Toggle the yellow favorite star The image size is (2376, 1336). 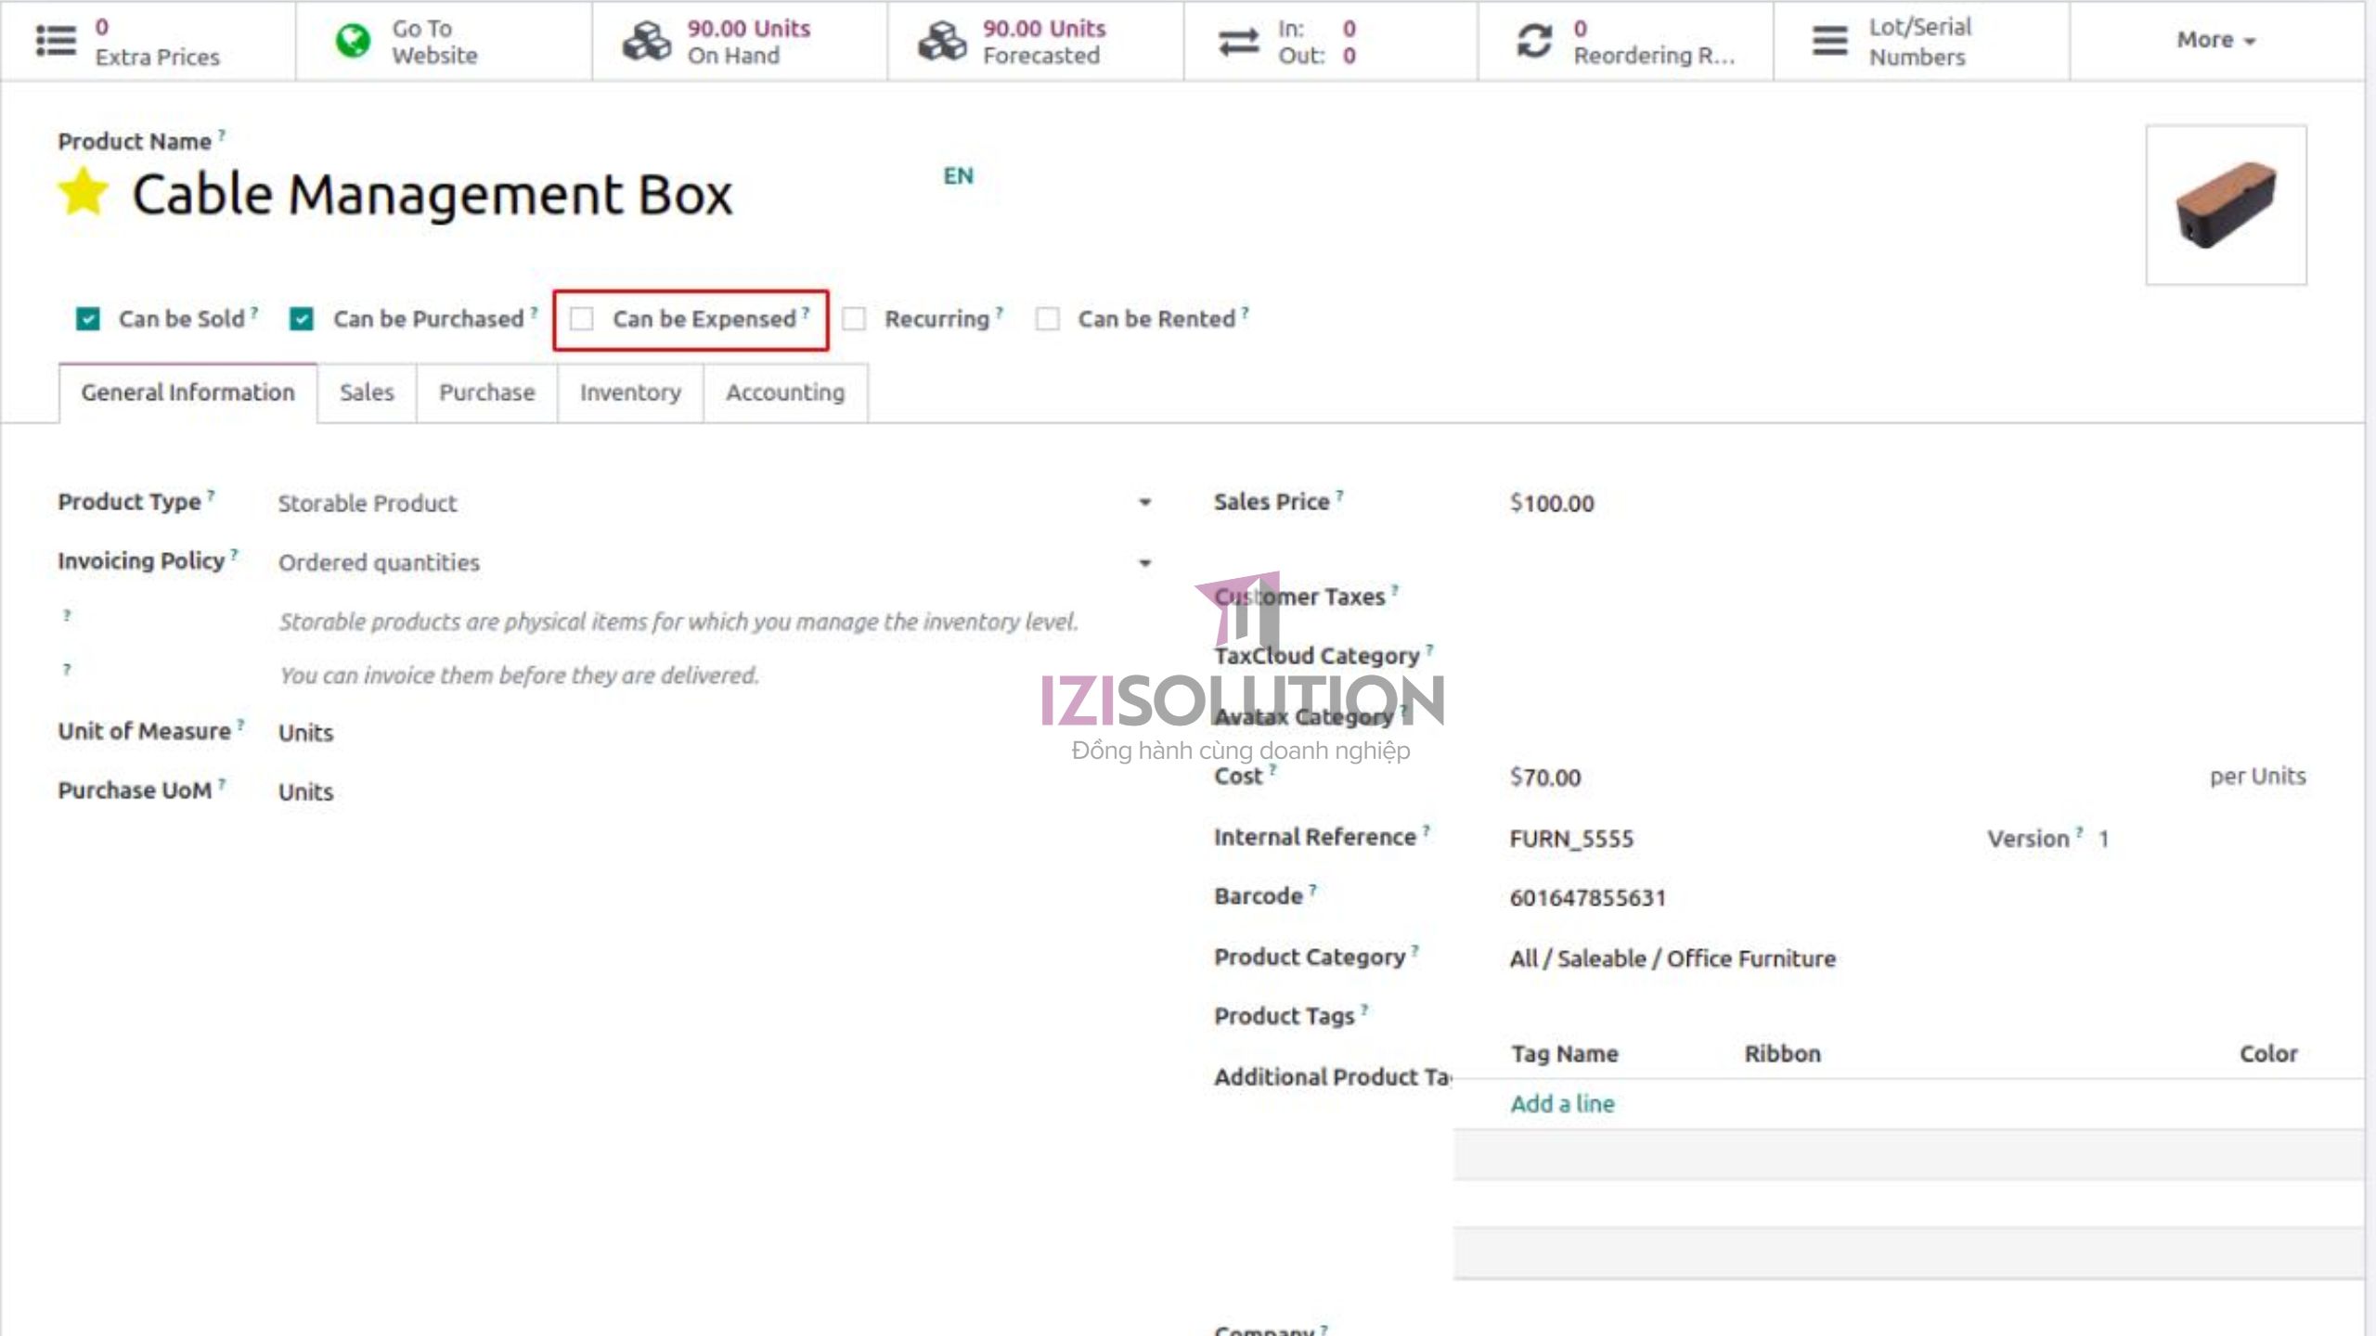click(x=84, y=192)
